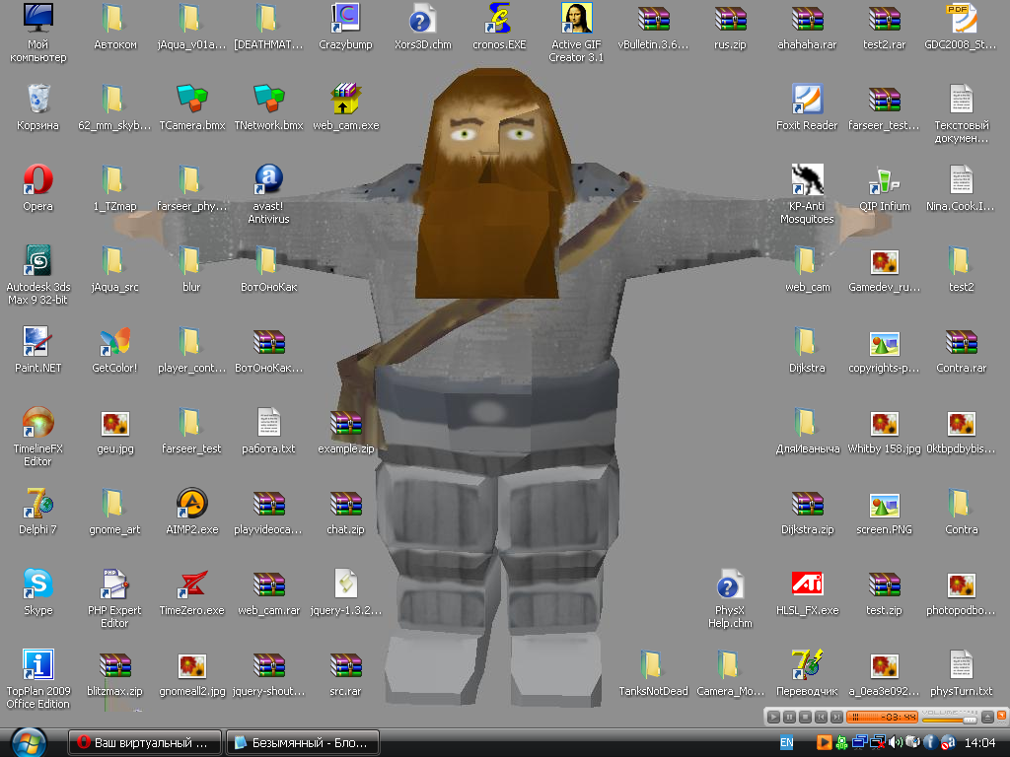Switch to Безымянный Notepad taskbar window
Screen dimensions: 1010x757
(x=303, y=742)
